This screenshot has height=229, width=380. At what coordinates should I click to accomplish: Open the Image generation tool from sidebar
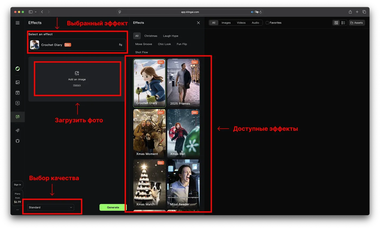17,82
